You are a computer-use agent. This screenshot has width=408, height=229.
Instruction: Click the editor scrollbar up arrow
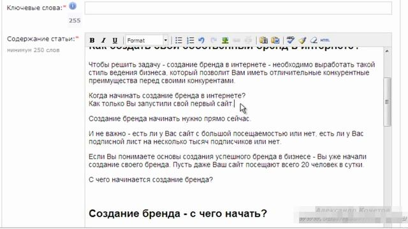click(x=387, y=51)
